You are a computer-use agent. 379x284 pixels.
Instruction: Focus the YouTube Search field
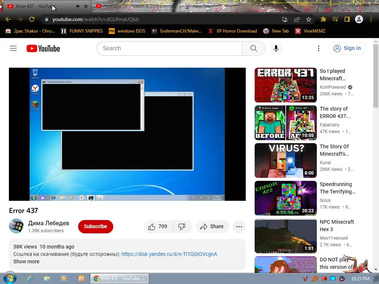coord(170,48)
